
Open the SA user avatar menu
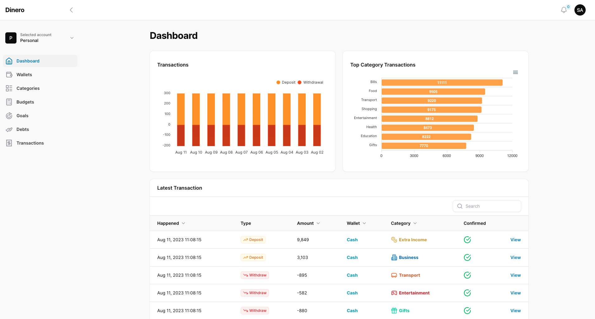tap(580, 10)
